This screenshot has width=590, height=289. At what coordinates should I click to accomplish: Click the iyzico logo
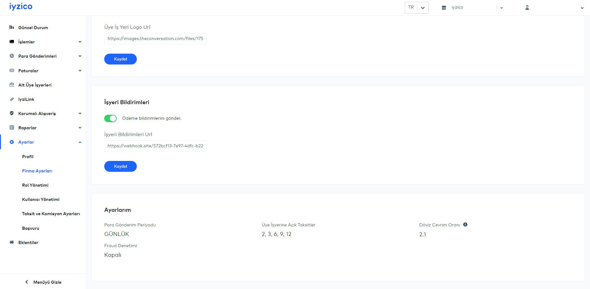21,7
